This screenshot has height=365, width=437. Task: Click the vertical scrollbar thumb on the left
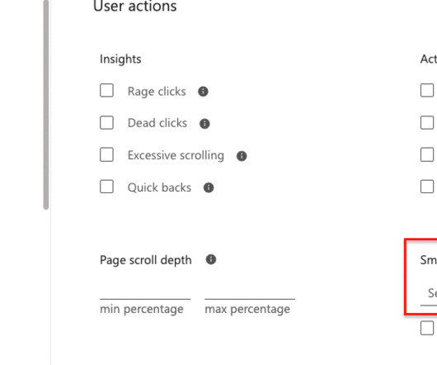(46, 104)
